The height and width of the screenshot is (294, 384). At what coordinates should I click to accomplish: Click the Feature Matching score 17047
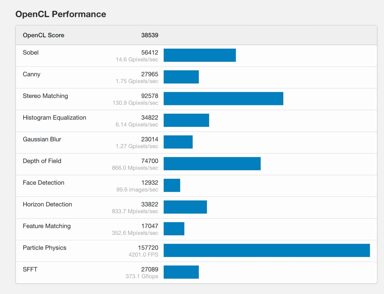point(149,226)
